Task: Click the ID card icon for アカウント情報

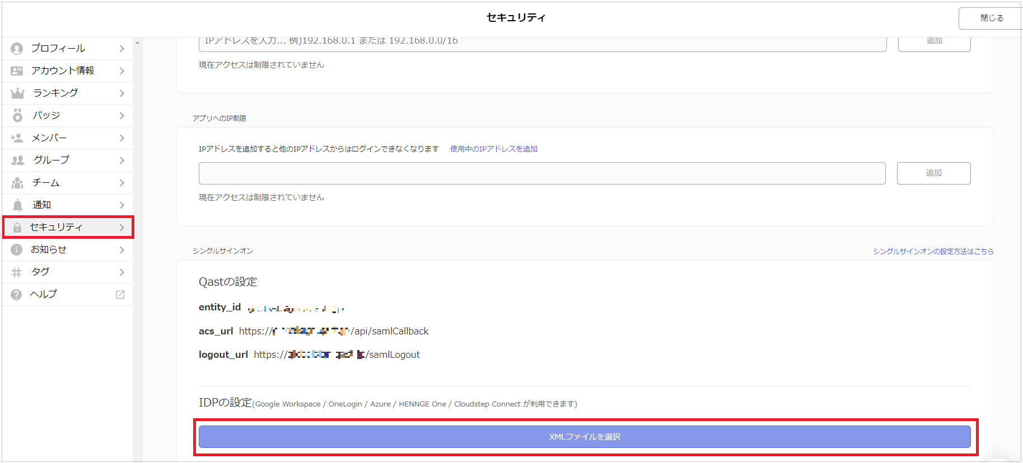Action: [17, 71]
